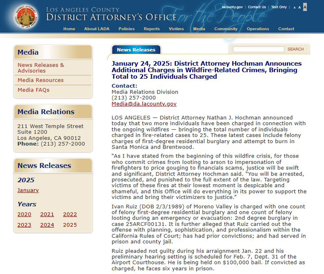
Task: Open the Community menu
Action: (x=226, y=29)
